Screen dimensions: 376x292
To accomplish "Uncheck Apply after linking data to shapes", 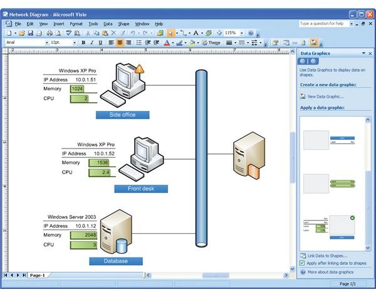I will click(302, 263).
